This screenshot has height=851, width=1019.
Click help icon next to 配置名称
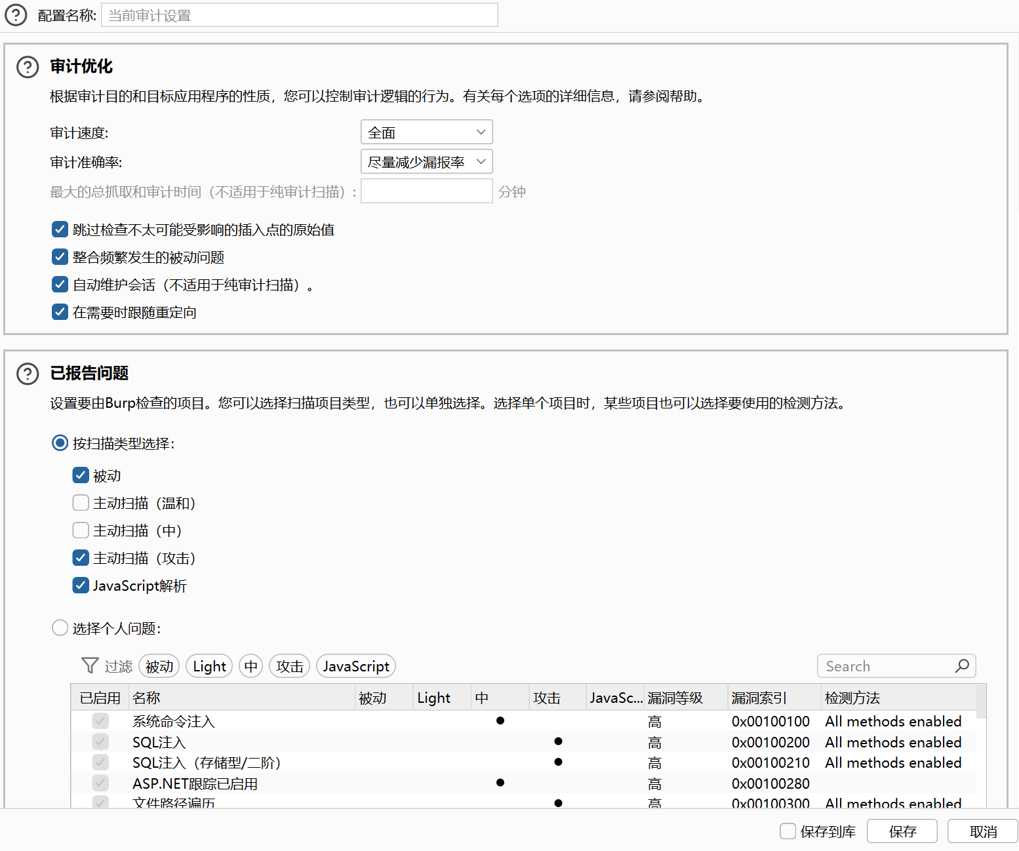point(16,15)
